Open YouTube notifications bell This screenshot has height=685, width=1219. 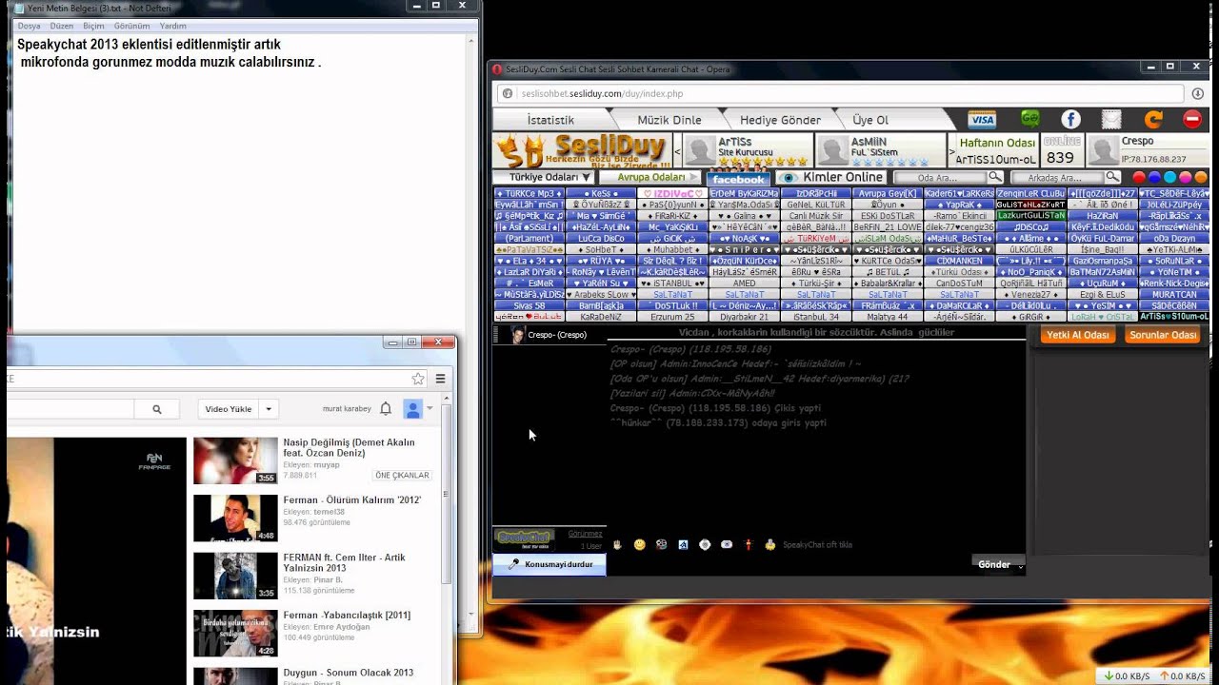point(386,409)
